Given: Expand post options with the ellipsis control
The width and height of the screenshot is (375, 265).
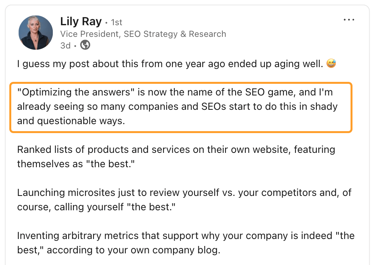Looking at the screenshot, I should (349, 19).
